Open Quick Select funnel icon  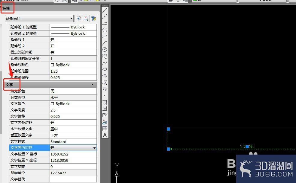93,19
